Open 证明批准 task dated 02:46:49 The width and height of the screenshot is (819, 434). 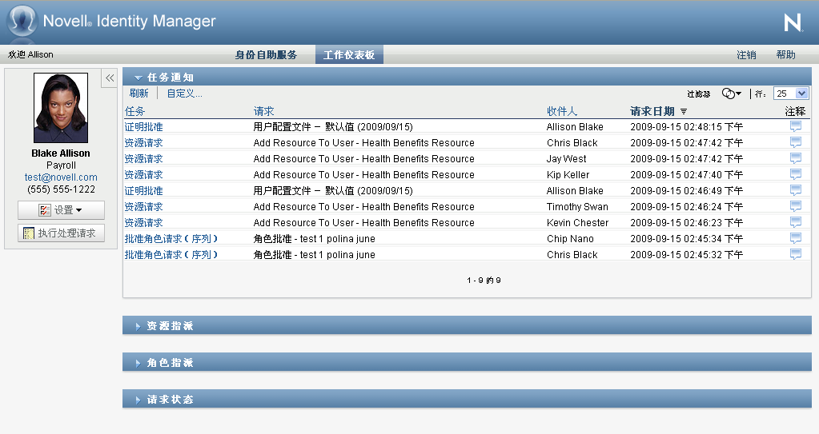143,190
